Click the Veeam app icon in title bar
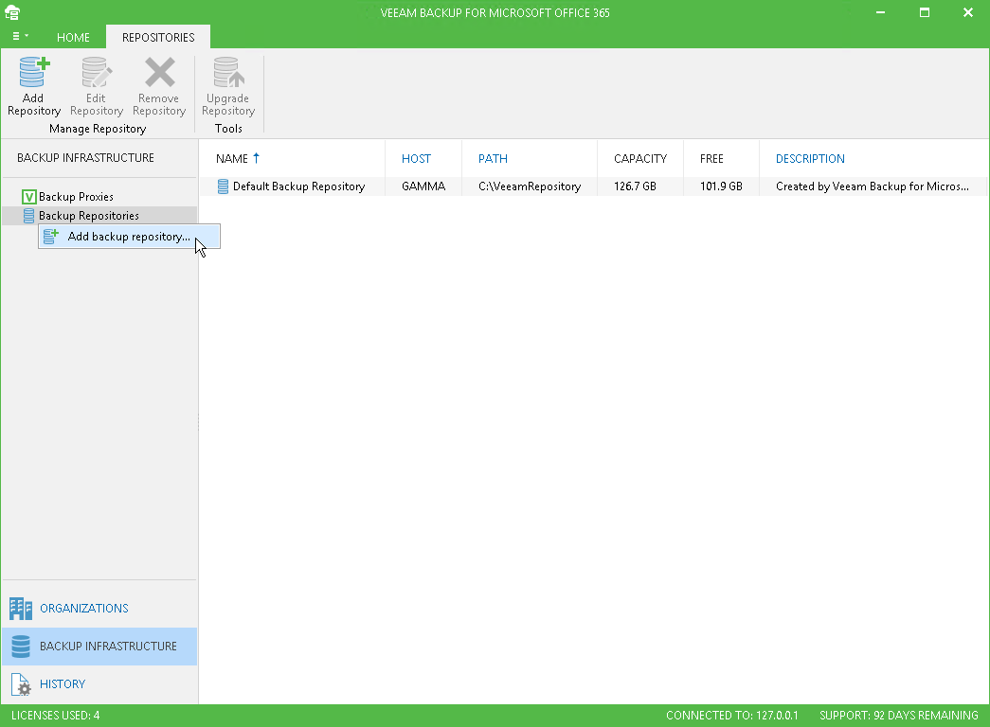This screenshot has height=727, width=990. [x=12, y=12]
